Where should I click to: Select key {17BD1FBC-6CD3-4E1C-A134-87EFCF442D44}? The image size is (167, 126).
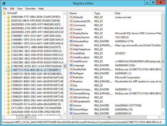coord(37,66)
